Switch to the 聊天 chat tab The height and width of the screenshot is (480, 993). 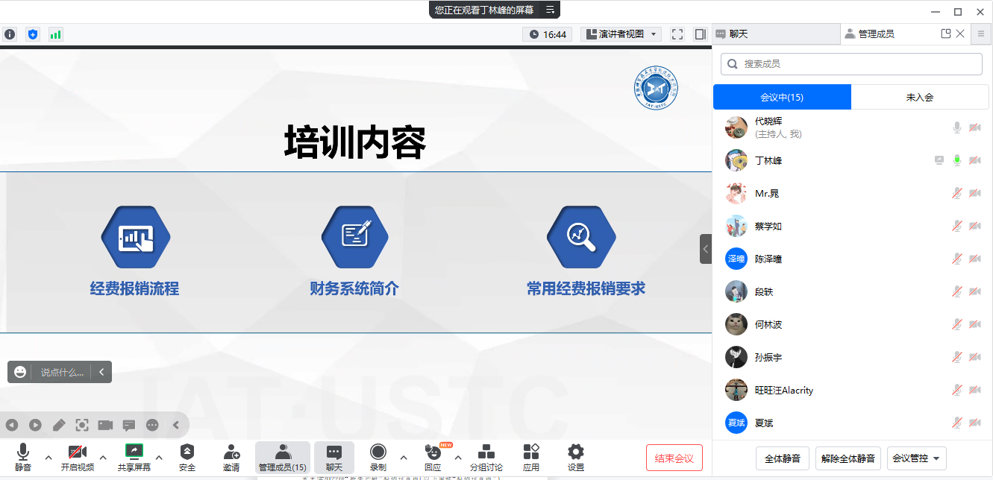click(x=776, y=34)
